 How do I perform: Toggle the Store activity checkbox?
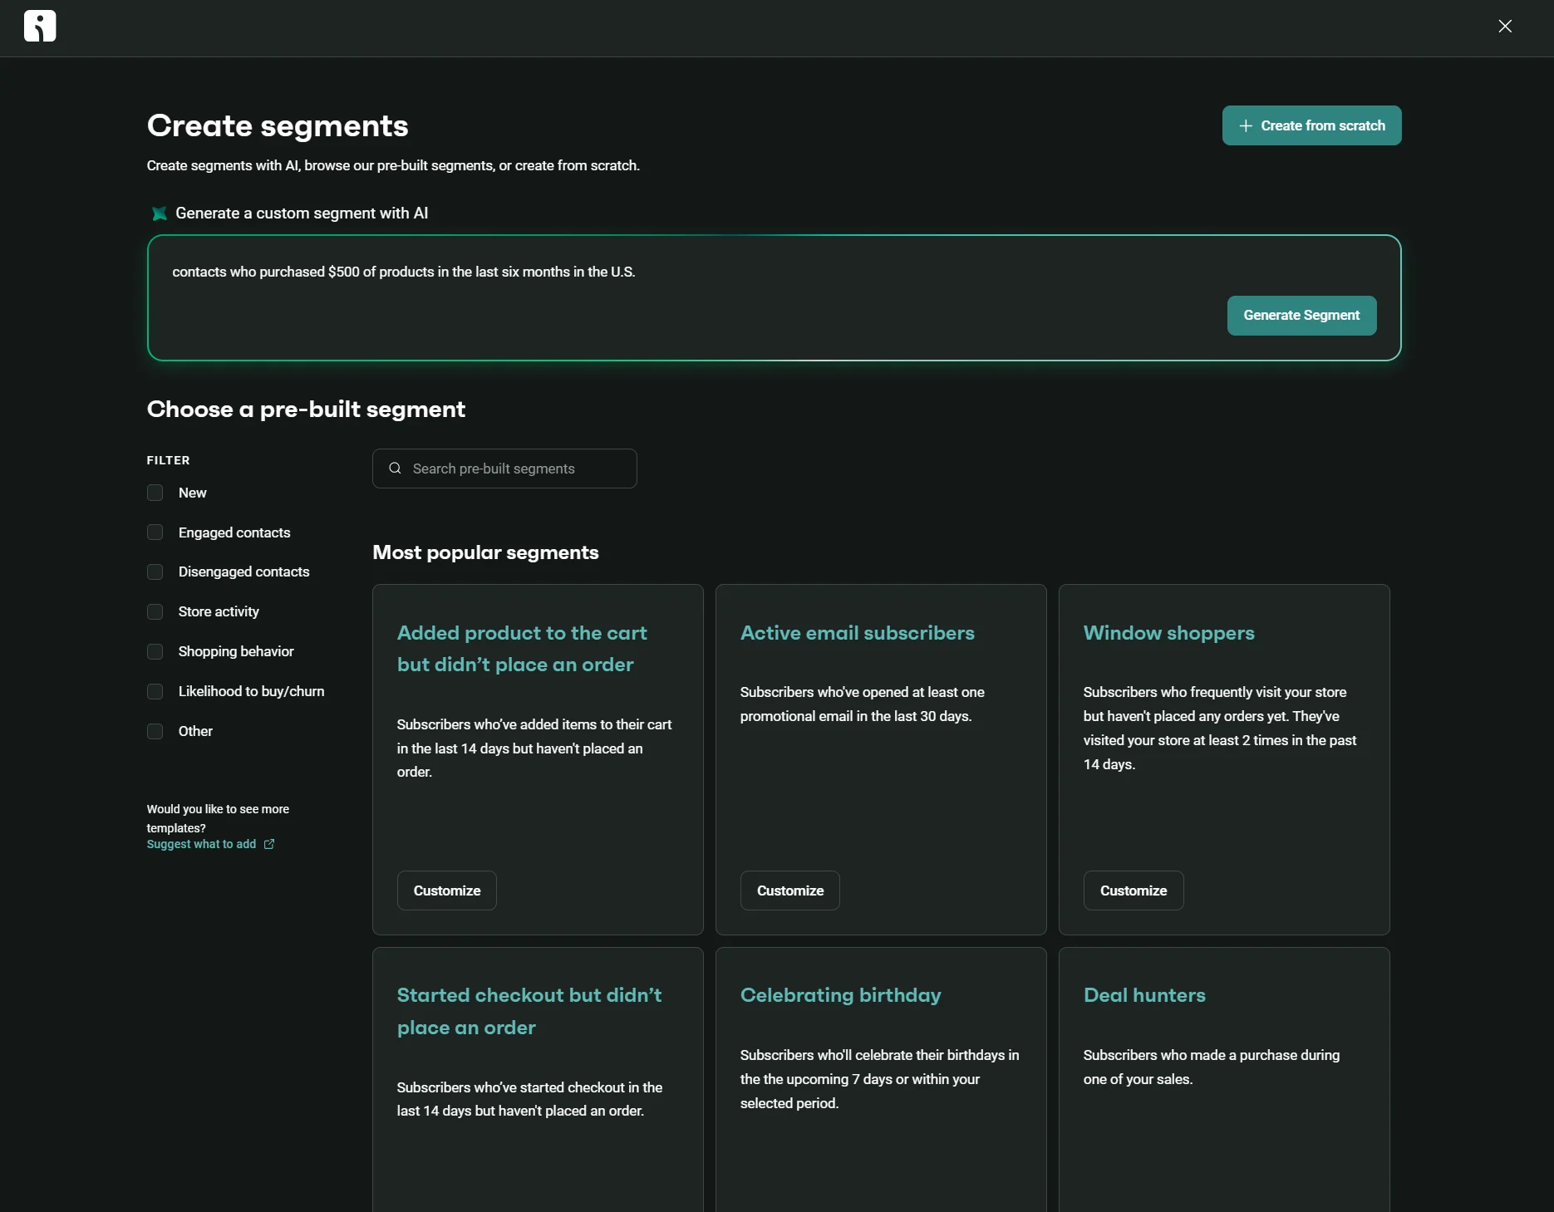click(155, 611)
